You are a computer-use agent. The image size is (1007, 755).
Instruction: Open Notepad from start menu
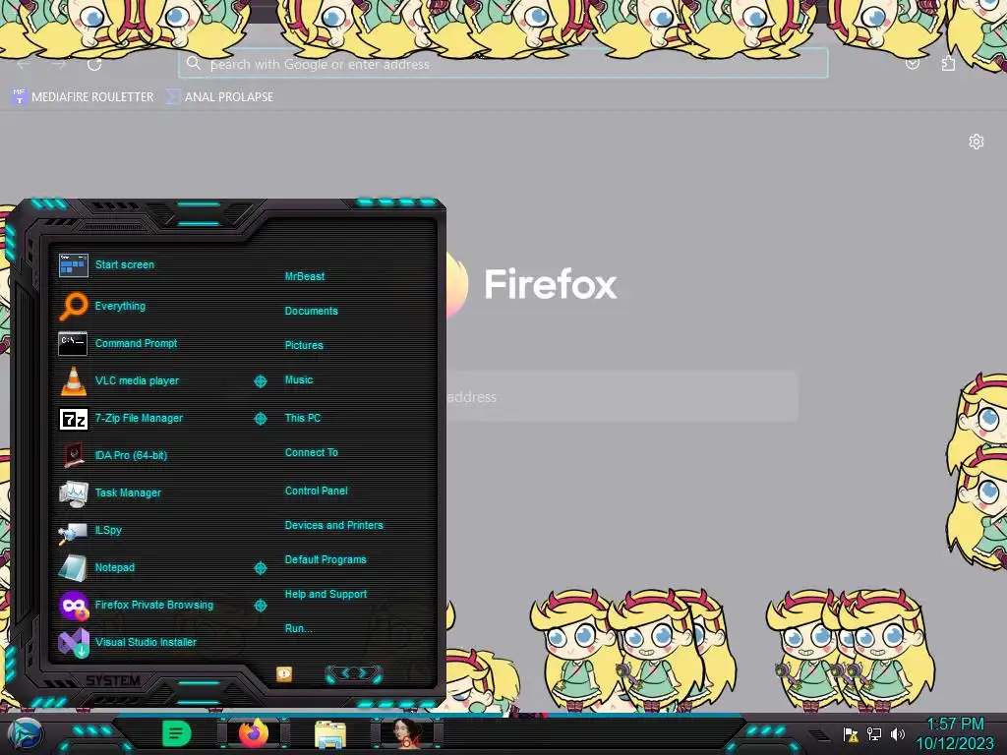click(96, 567)
